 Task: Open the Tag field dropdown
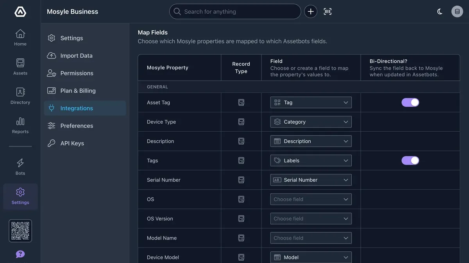(311, 102)
